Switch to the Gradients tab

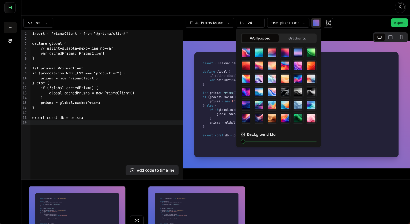tap(297, 39)
